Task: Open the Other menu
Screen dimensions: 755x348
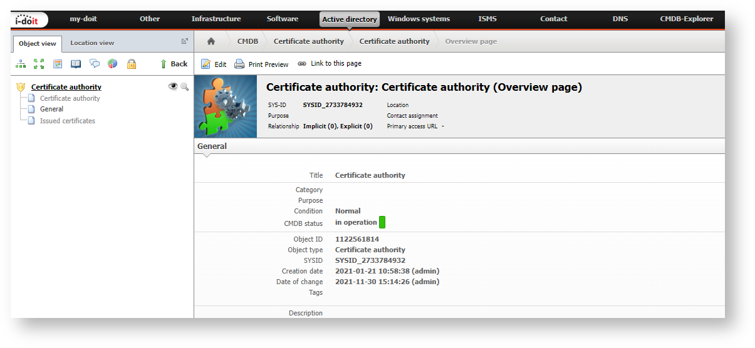Action: point(150,19)
